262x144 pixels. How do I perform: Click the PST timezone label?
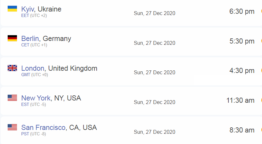pos(25,134)
